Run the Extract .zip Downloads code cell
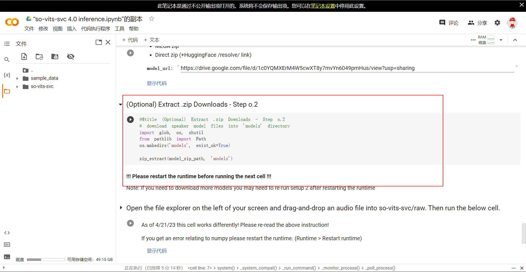The width and height of the screenshot is (526, 272). coord(130,120)
